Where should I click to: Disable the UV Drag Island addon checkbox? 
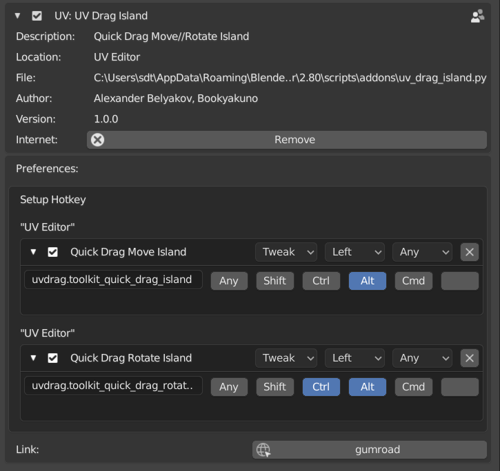(x=37, y=16)
